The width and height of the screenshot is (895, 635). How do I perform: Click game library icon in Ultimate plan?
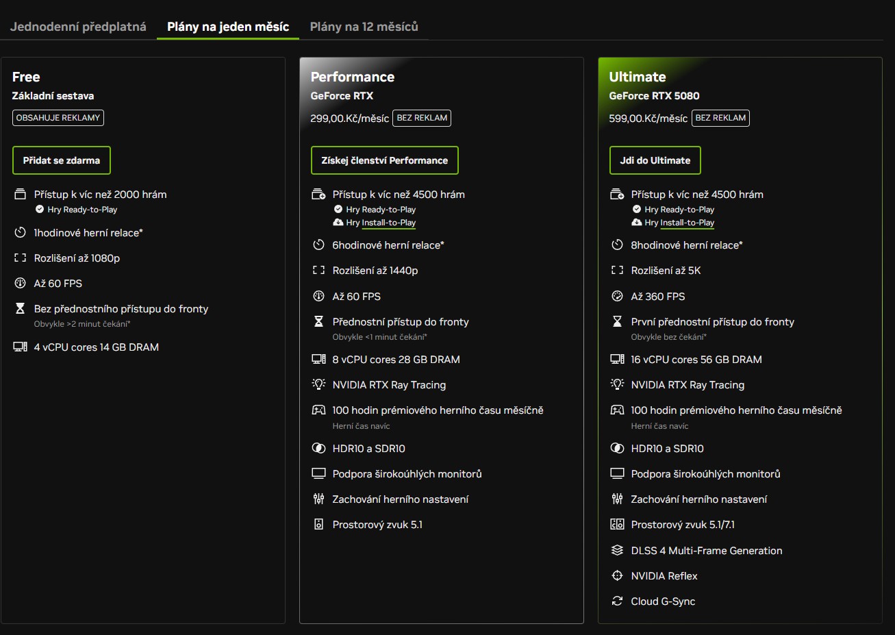(x=617, y=195)
